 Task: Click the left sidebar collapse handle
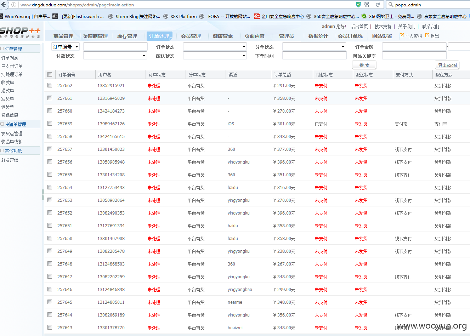point(43,195)
